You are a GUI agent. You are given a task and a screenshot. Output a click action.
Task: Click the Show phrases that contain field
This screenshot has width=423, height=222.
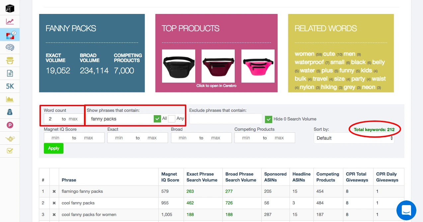(x=120, y=119)
